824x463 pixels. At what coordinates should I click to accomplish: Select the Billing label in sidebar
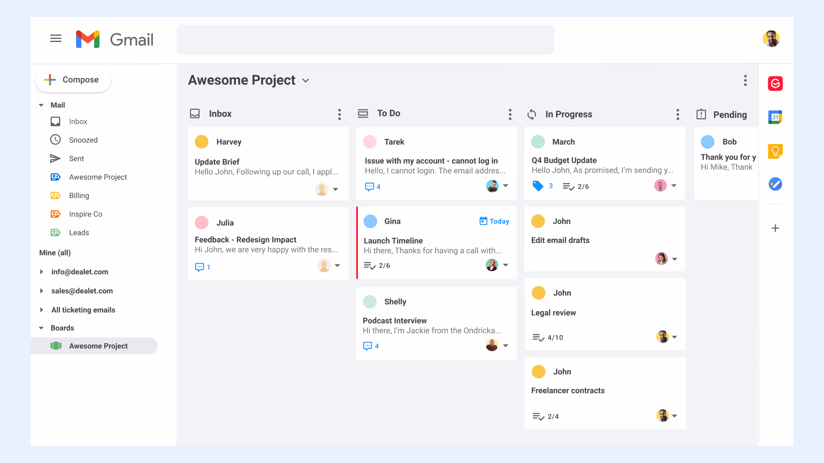point(79,195)
